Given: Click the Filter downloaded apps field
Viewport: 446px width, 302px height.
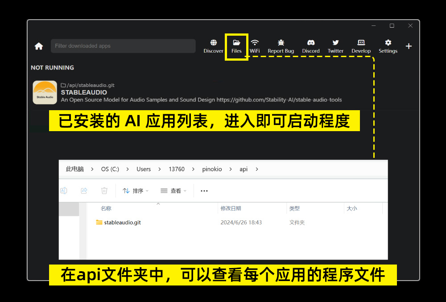Looking at the screenshot, I should pos(123,46).
